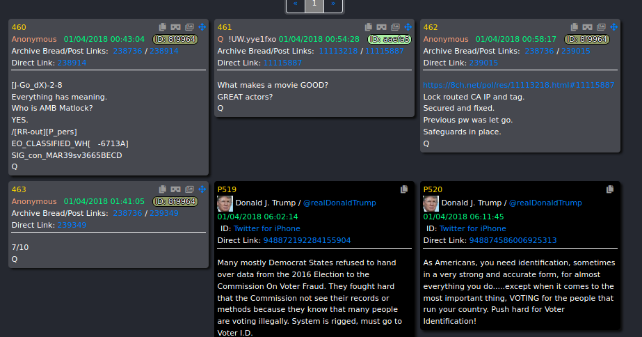
Task: Open Direct Link 239349 on post 463
Action: tap(72, 225)
